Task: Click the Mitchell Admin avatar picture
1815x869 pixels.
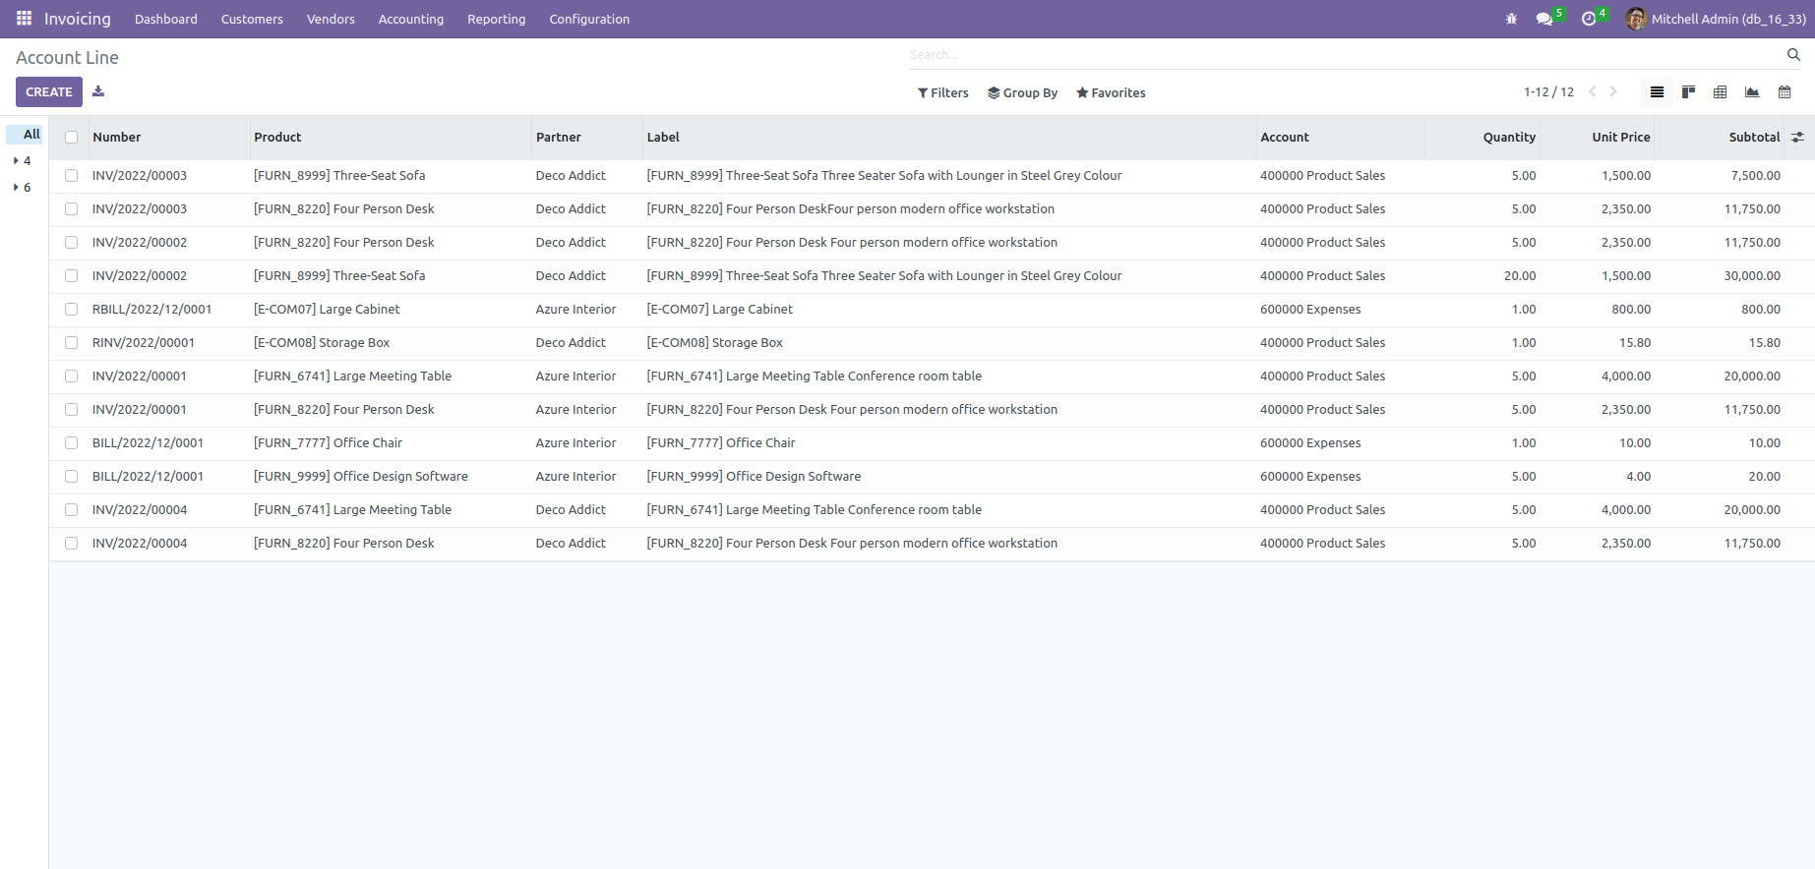Action: [1636, 19]
